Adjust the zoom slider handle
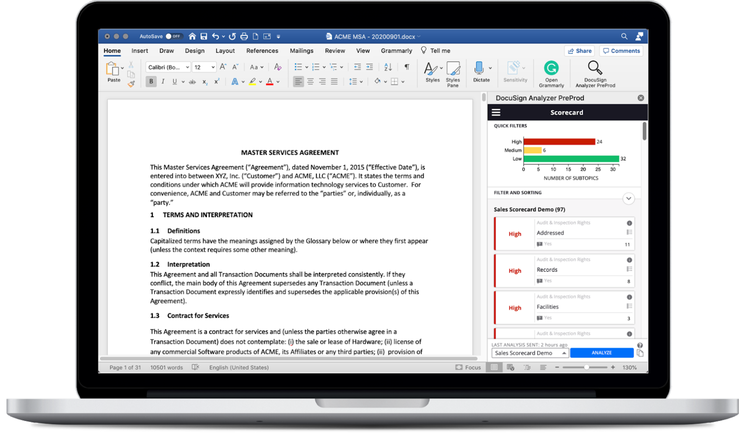The width and height of the screenshot is (739, 433). point(587,367)
